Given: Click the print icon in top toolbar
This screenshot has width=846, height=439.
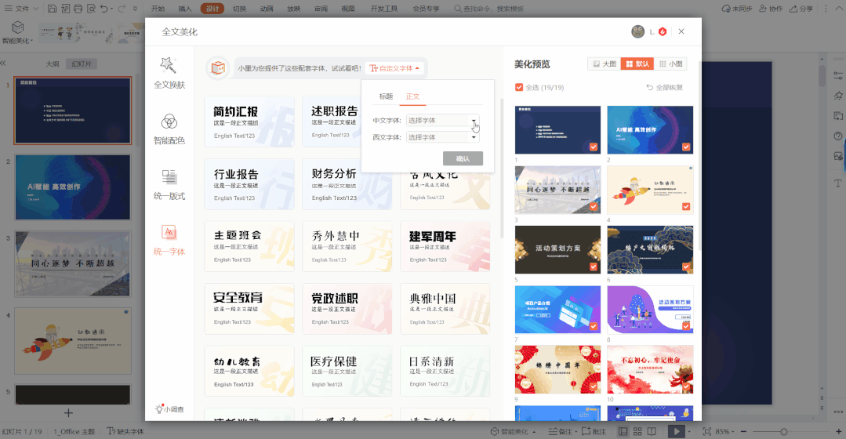Looking at the screenshot, I should click(78, 9).
